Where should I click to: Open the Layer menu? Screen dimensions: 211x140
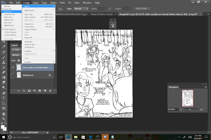pyautogui.click(x=36, y=3)
